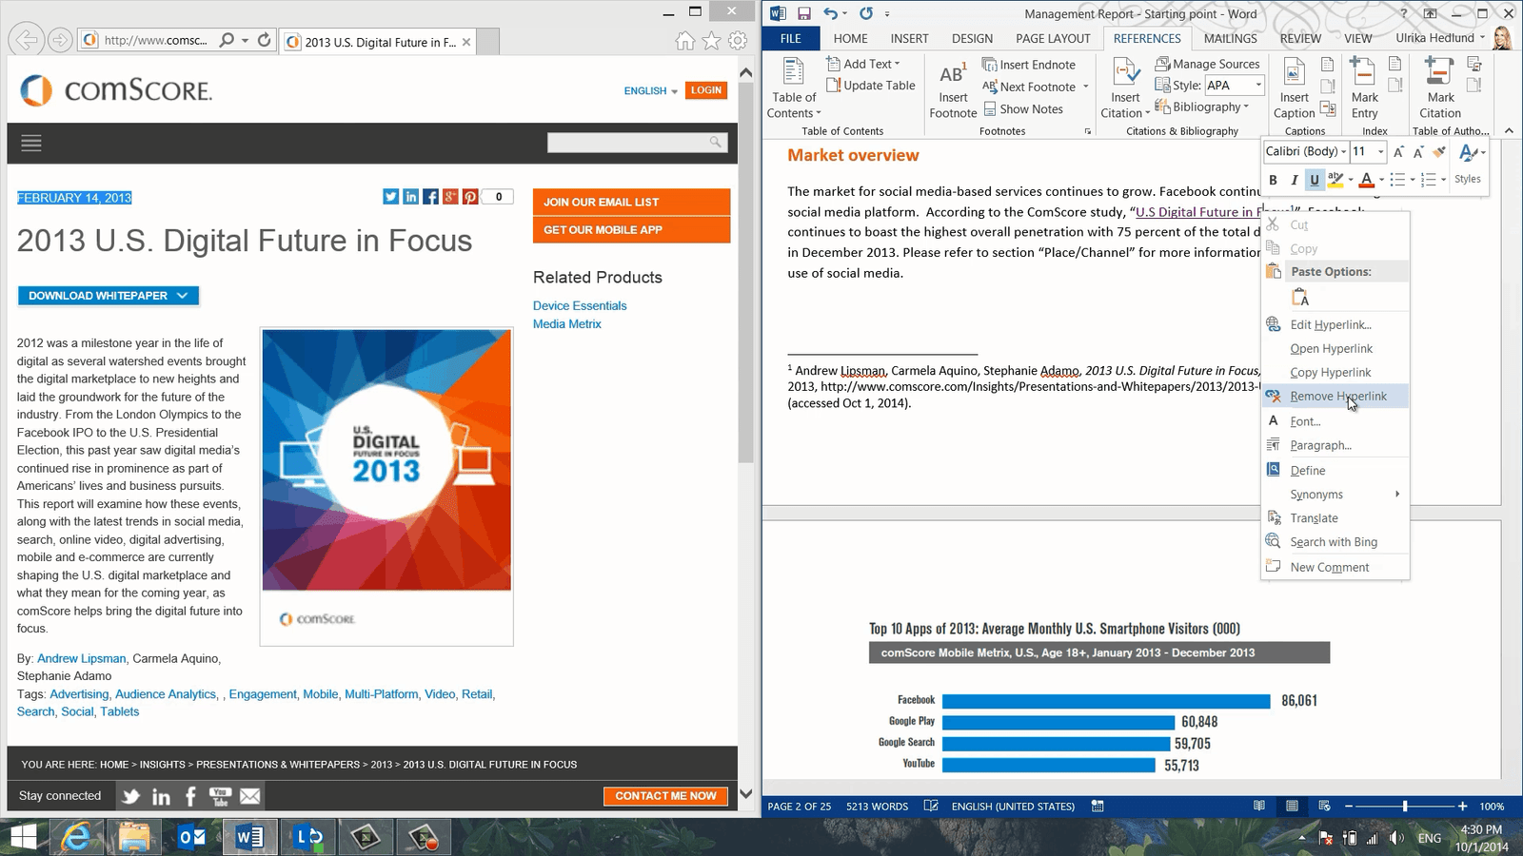
Task: Refresh the Internet Explorer page
Action: click(x=265, y=40)
